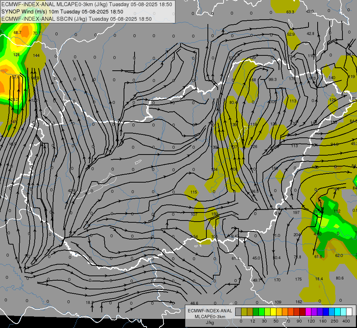
Task: Pick the pure blue legend swatch
Action: pos(326,312)
